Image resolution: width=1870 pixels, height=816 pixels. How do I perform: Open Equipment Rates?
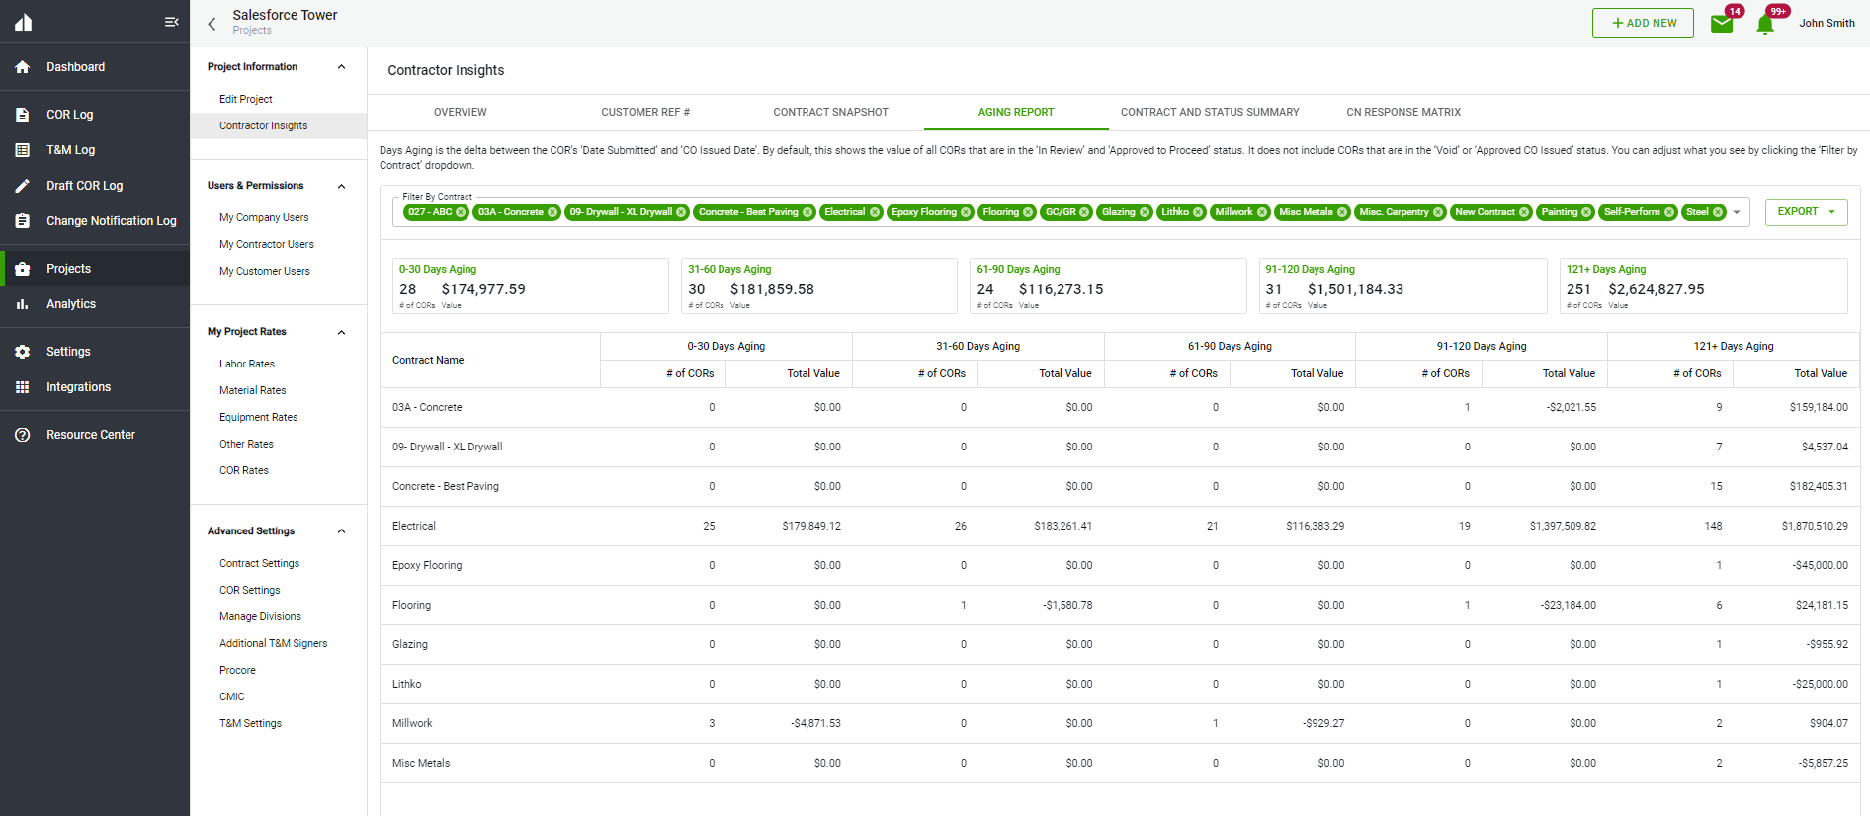click(x=259, y=417)
